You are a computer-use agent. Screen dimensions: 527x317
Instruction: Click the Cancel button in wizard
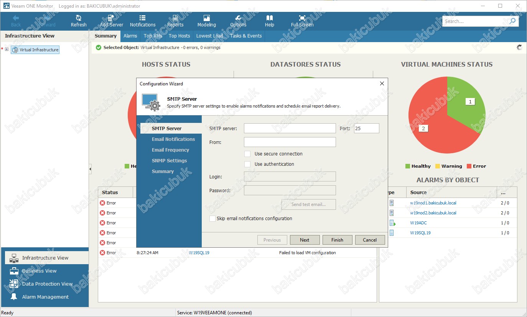point(370,240)
